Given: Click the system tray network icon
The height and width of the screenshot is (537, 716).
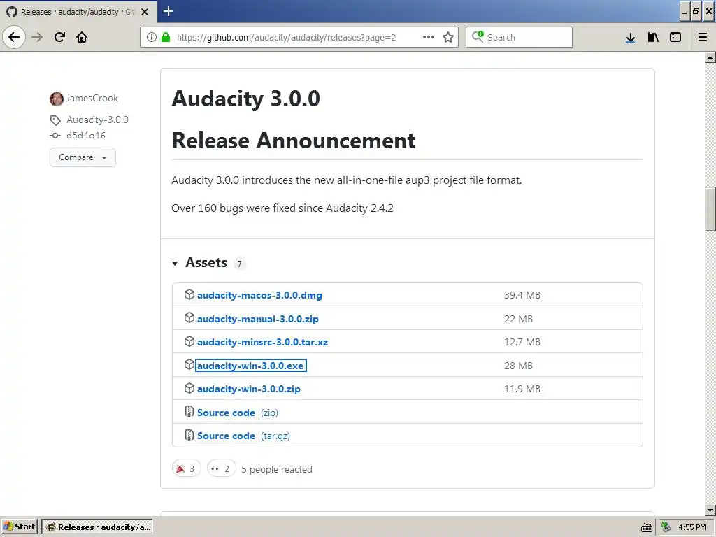Looking at the screenshot, I should coord(666,527).
